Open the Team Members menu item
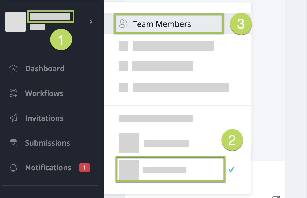 point(162,24)
